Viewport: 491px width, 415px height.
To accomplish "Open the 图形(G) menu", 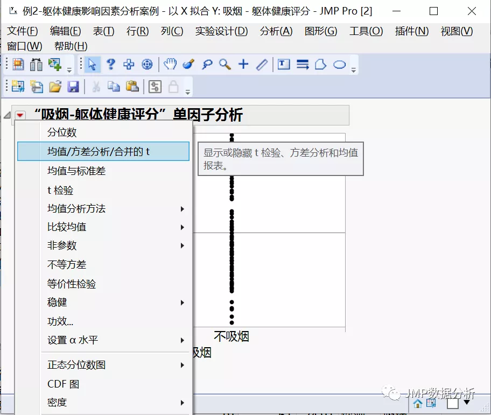I will point(321,31).
